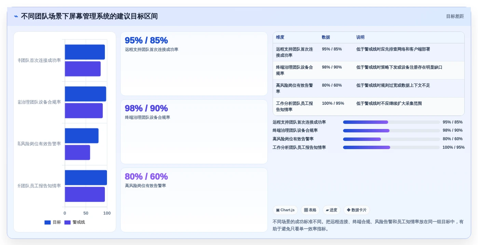
Task: Click the 维度 column header
Action: (x=280, y=38)
